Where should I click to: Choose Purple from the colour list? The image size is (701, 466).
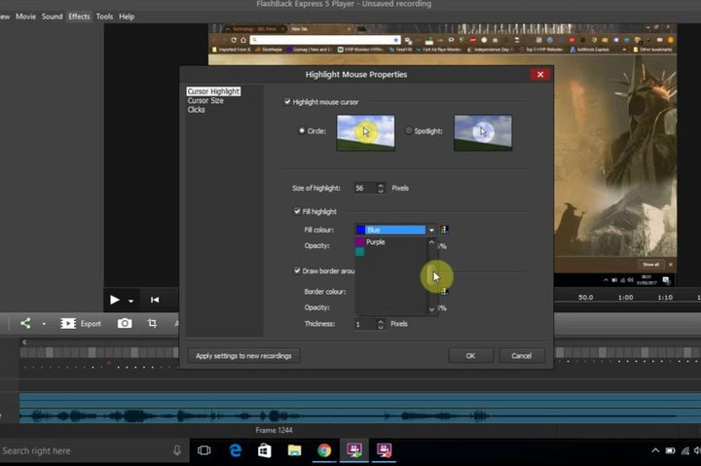[375, 241]
